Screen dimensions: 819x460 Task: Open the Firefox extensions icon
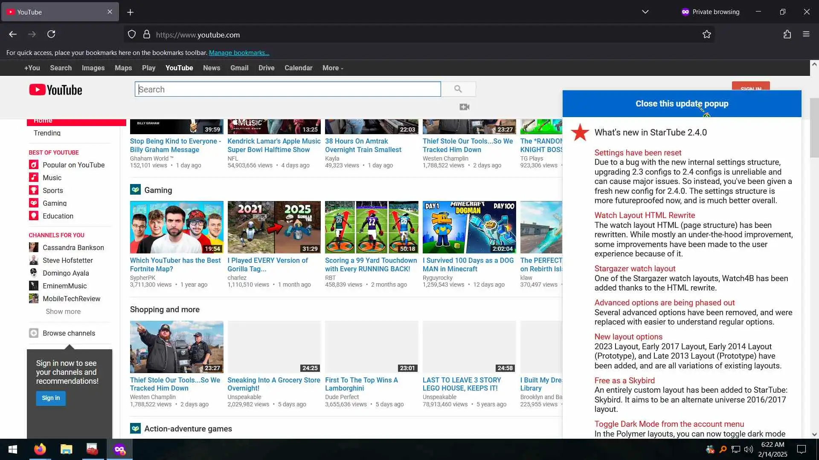(x=787, y=34)
